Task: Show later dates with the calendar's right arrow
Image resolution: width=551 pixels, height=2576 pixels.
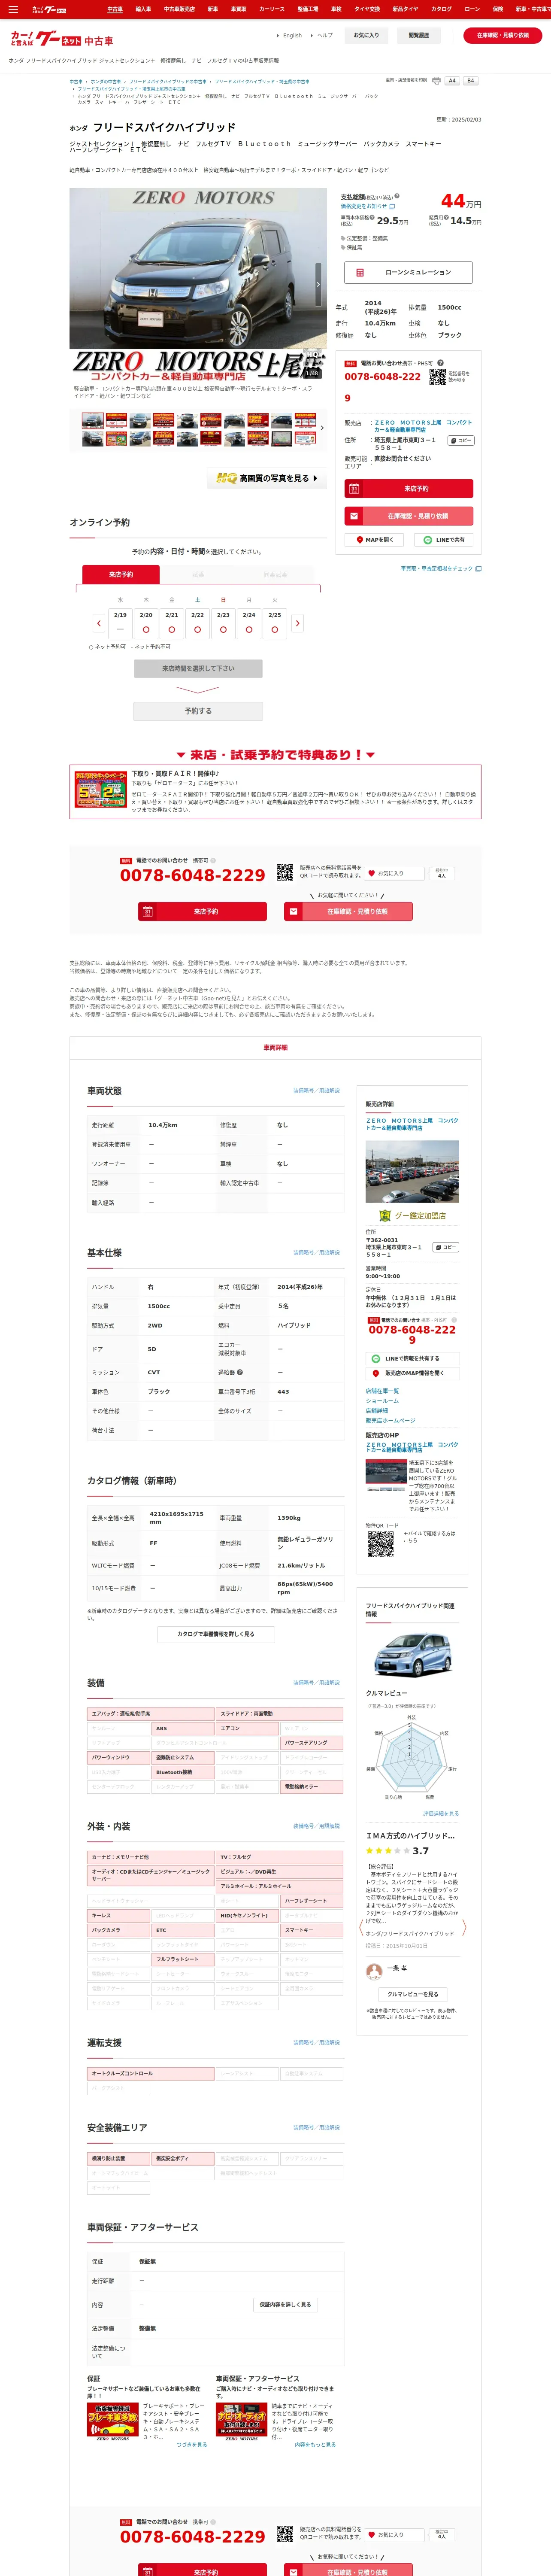Action: coord(297,623)
